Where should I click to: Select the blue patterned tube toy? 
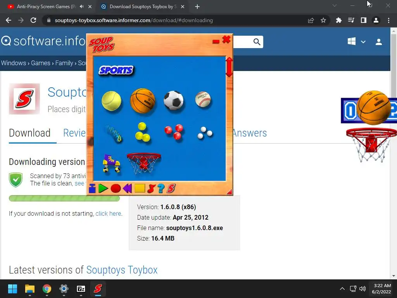(x=113, y=133)
